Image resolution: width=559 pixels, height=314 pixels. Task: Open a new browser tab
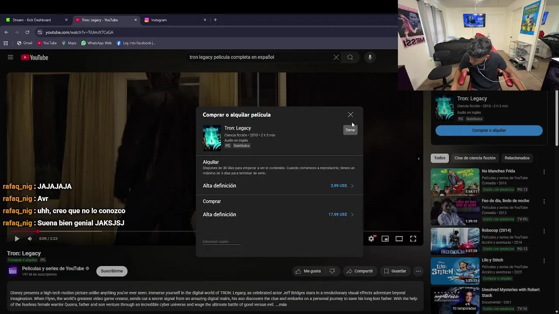coord(215,20)
